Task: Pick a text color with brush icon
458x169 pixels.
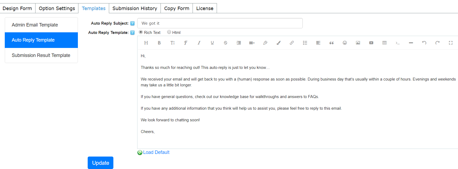Action: [x=278, y=43]
